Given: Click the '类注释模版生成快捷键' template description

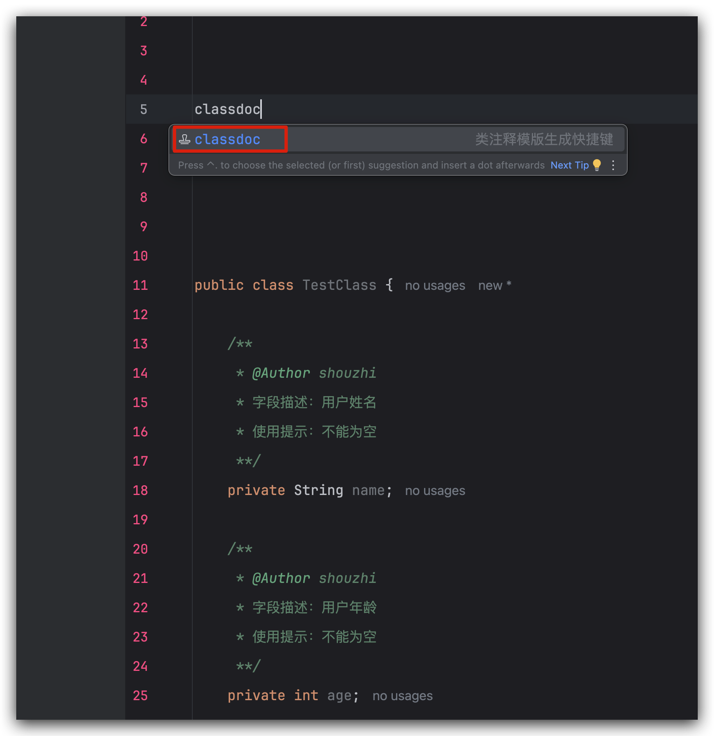Looking at the screenshot, I should click(544, 139).
